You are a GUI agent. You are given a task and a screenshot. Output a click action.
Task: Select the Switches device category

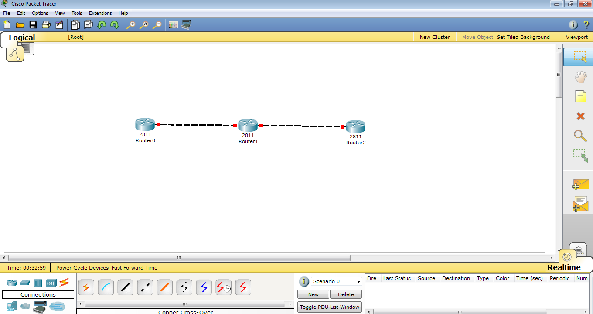click(x=25, y=283)
